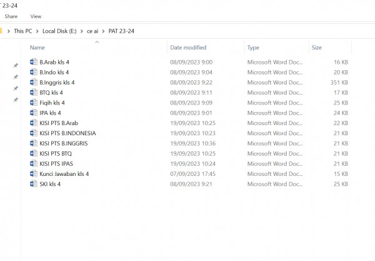Navigate to ce ai folder breadcrumb
This screenshot has width=375, height=261.
click(x=92, y=31)
